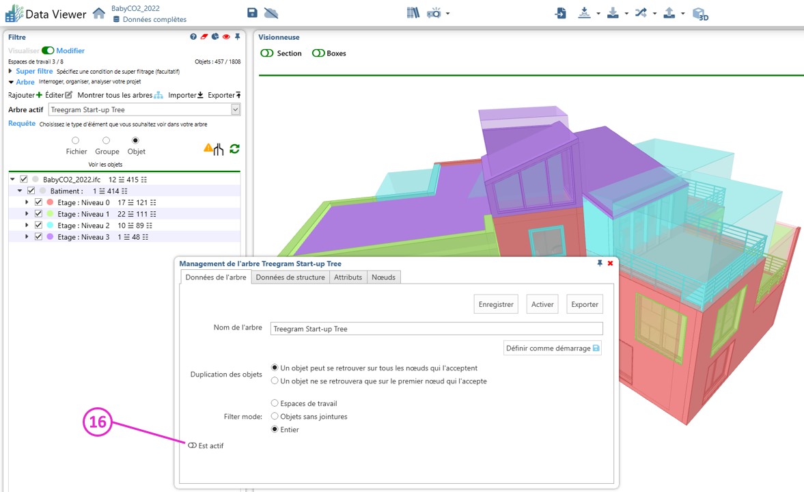Viewport: 804px width, 492px height.
Task: Click the Enregistrer button
Action: tap(496, 304)
